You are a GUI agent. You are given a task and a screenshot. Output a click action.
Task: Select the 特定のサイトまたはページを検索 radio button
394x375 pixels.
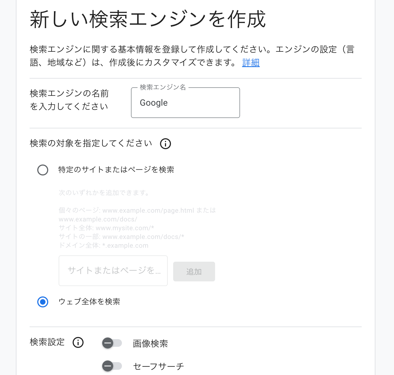pos(43,170)
